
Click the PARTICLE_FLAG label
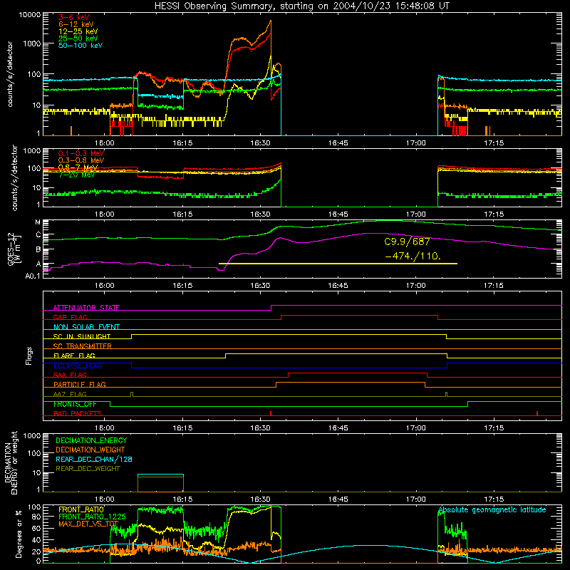(x=80, y=384)
